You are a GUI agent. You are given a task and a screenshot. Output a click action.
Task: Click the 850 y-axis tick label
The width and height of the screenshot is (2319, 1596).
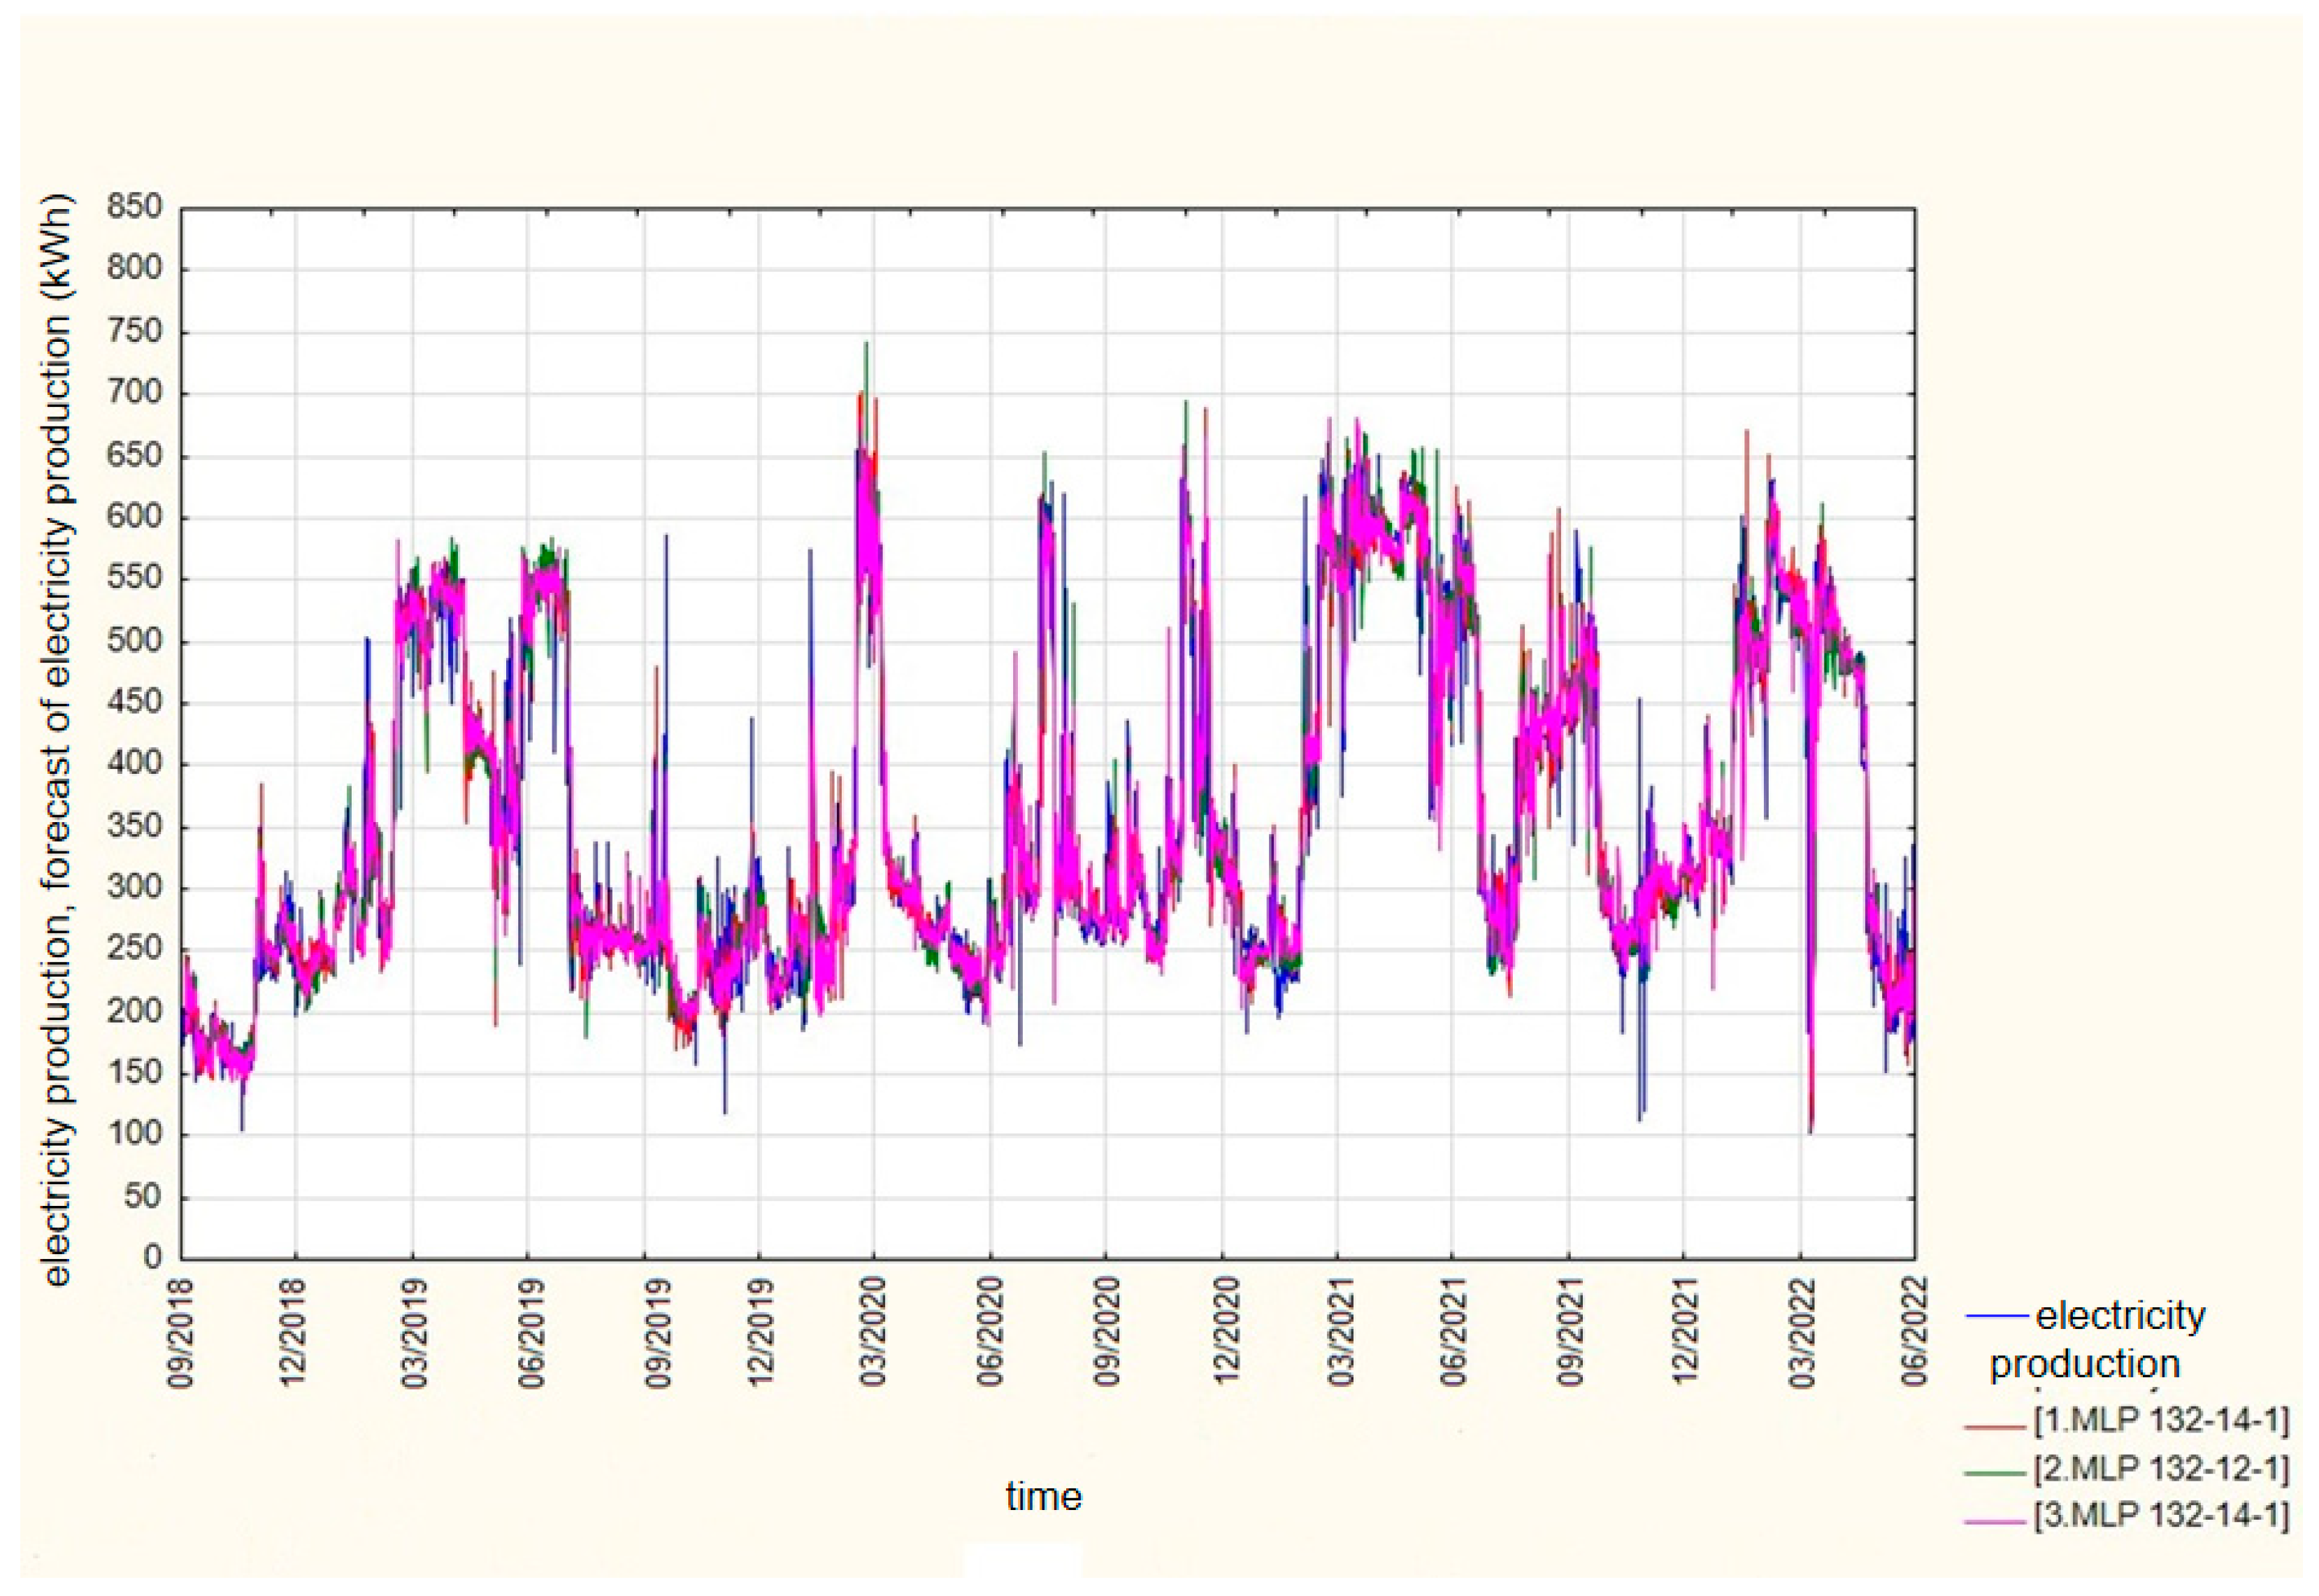coord(134,207)
